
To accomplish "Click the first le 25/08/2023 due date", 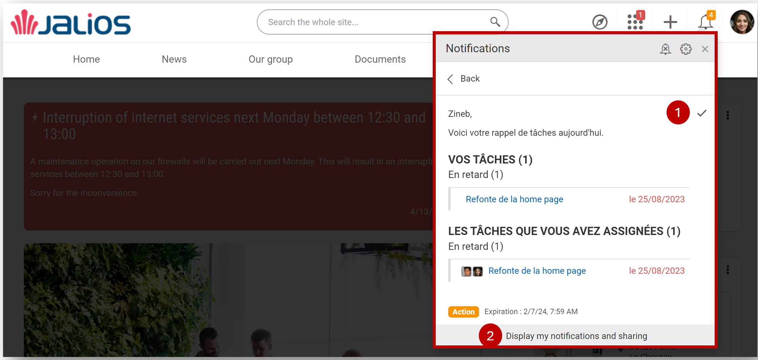I will click(656, 199).
